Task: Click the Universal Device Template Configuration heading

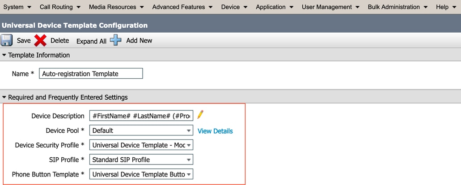Action: (75, 25)
